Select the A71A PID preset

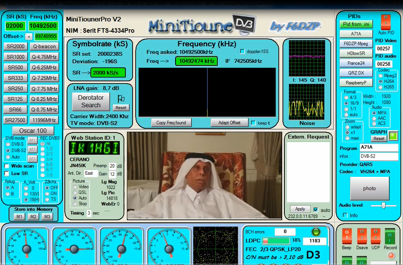click(356, 34)
